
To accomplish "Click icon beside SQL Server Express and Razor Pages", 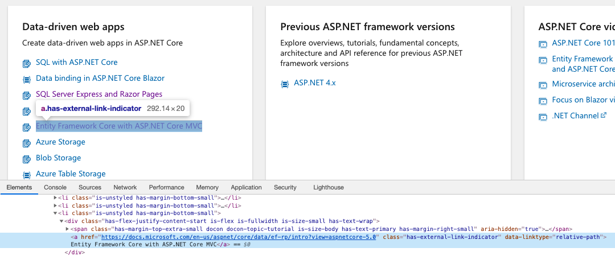I will click(27, 95).
